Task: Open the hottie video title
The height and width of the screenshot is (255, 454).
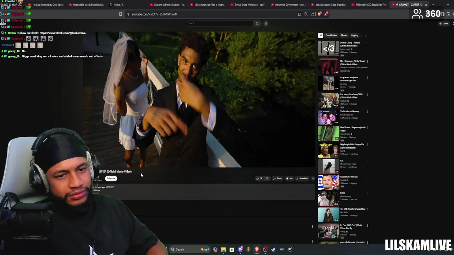Action: 343,193
